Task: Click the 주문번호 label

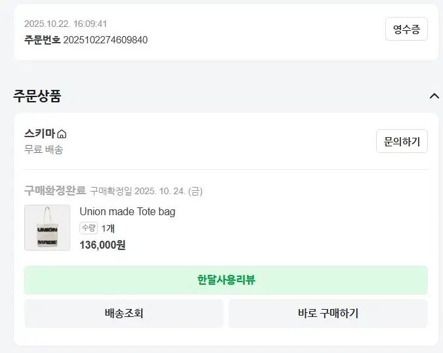Action: coord(42,40)
